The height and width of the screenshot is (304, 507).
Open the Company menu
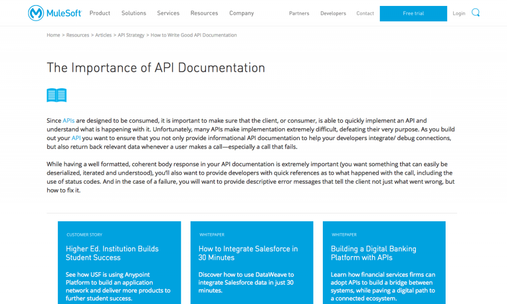241,13
